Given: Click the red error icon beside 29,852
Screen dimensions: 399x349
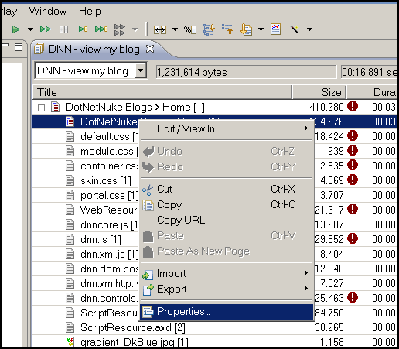Looking at the screenshot, I should pos(353,238).
